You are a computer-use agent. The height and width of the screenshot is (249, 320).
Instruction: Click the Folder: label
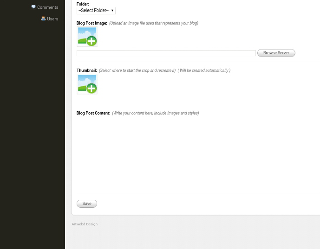83,4
